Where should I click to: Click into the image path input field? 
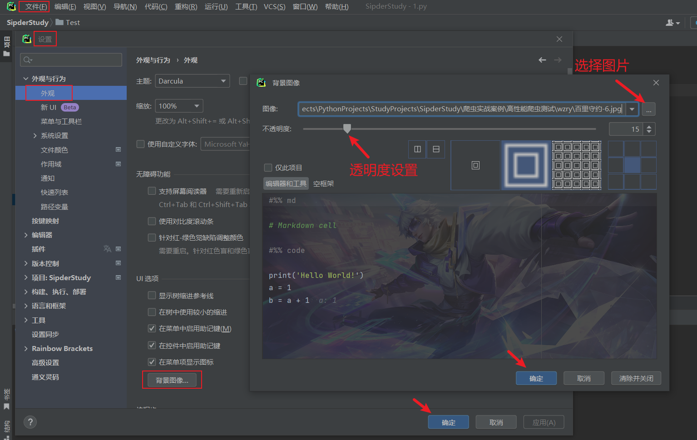pos(462,109)
